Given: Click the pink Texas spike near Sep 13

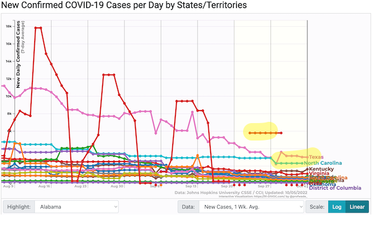Looking at the screenshot, I should [x=192, y=113].
